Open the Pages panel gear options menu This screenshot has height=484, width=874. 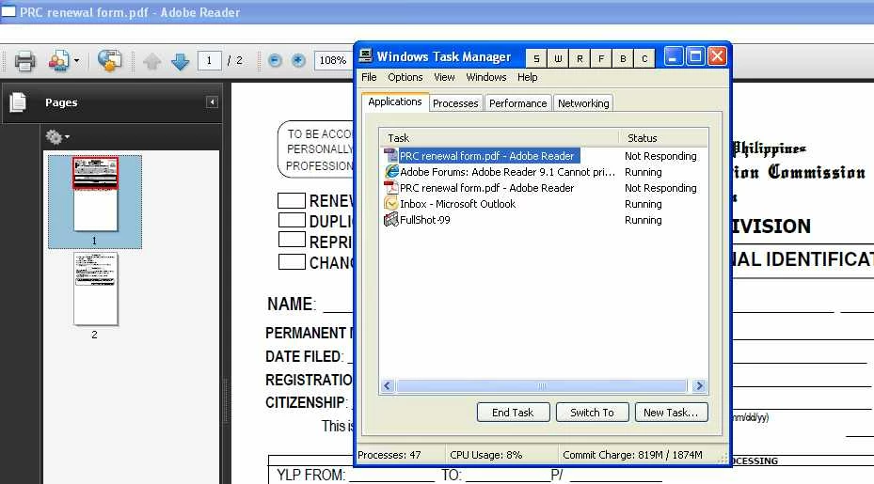[x=56, y=136]
